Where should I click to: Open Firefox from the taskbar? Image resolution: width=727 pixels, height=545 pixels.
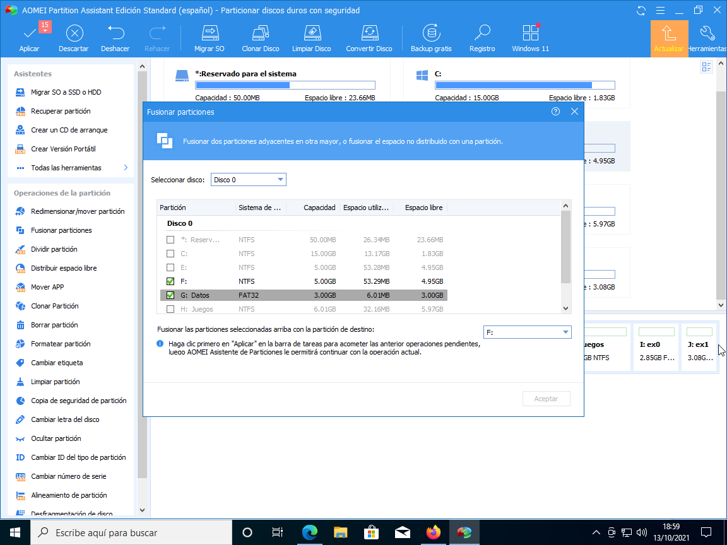pyautogui.click(x=434, y=532)
